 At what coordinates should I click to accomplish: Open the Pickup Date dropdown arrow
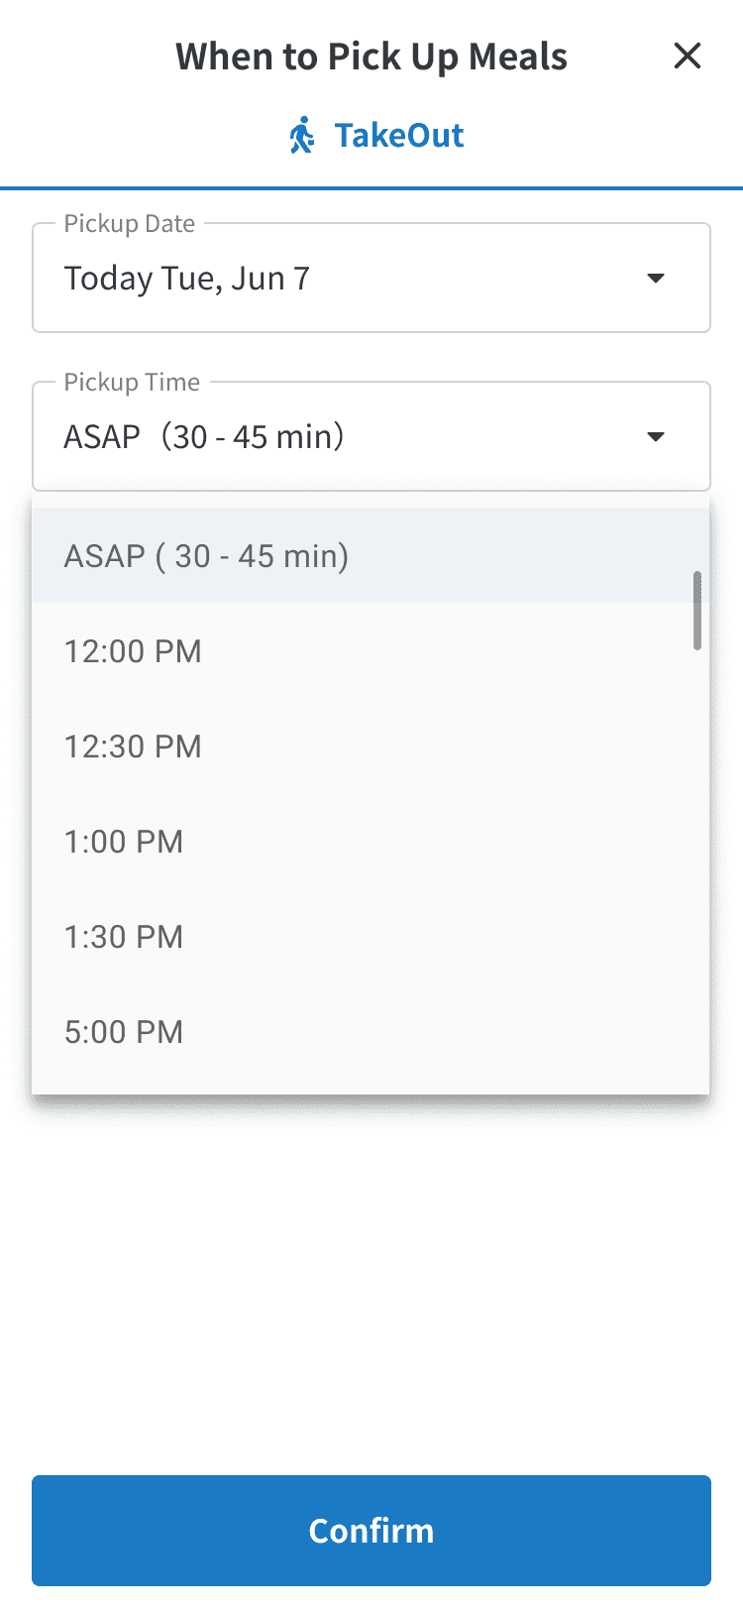click(655, 278)
